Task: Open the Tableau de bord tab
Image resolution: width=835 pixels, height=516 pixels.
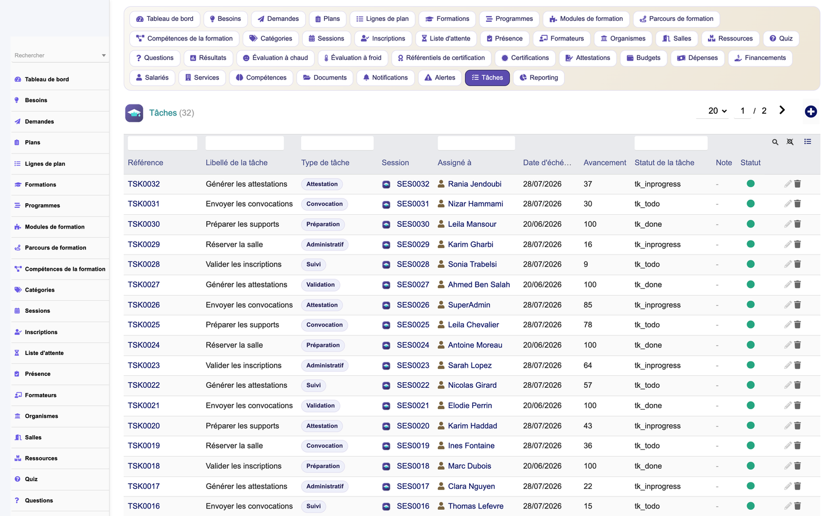Action: tap(165, 19)
